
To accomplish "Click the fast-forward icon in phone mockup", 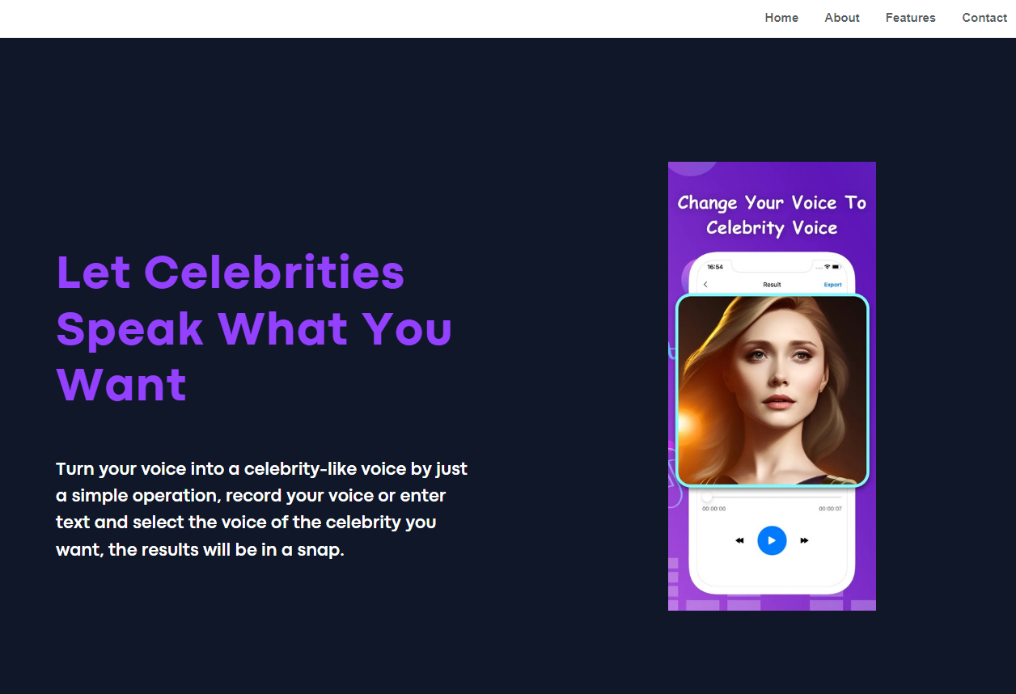I will (804, 540).
